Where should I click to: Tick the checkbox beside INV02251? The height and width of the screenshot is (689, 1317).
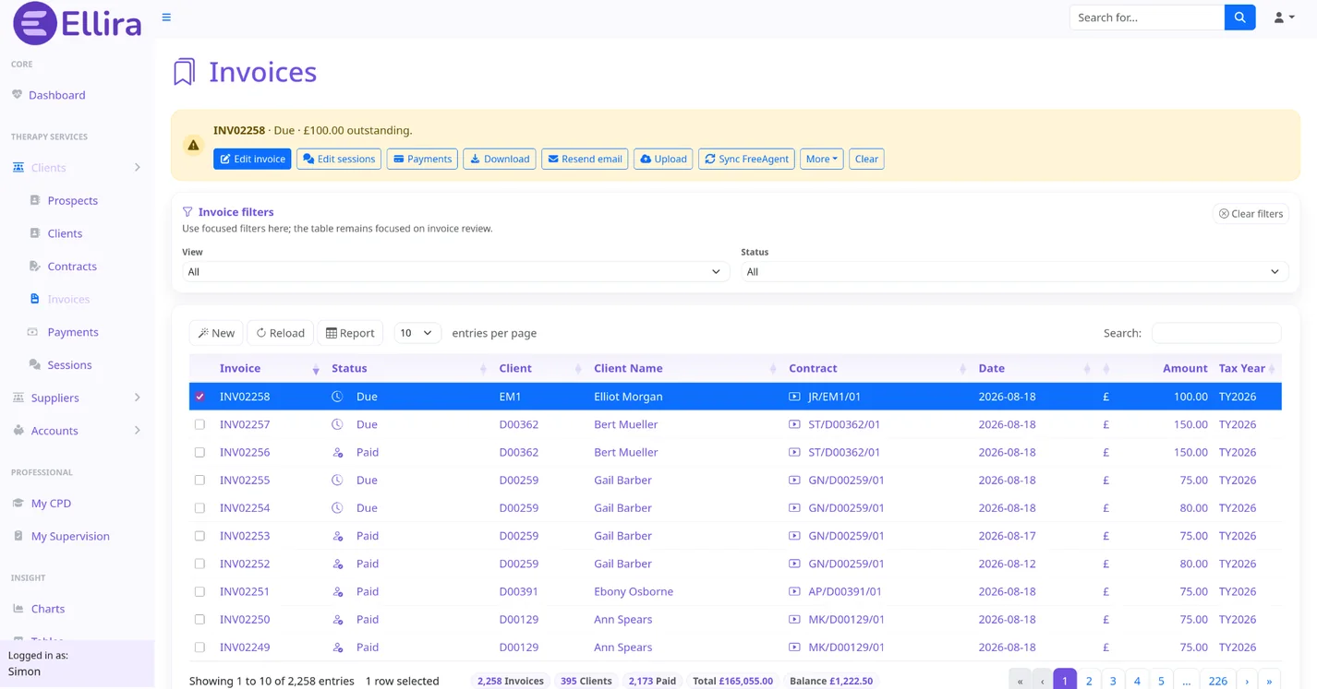tap(199, 591)
